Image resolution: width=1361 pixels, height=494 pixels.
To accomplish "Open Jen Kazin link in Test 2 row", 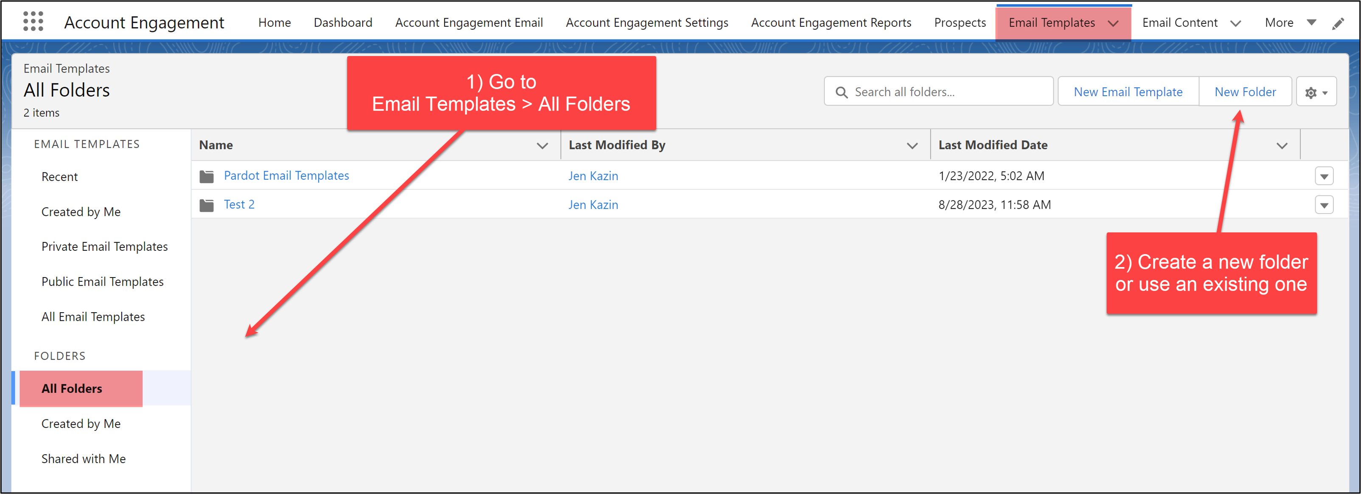I will 593,205.
